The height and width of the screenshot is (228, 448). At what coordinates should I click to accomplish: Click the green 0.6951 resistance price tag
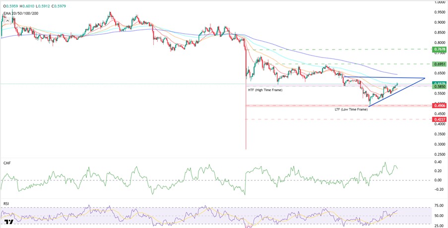(x=440, y=64)
